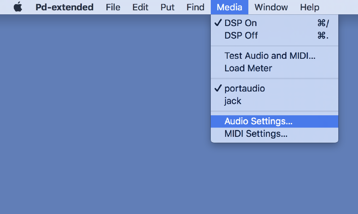358x214 pixels.
Task: Open the Edit menu
Action: point(140,7)
